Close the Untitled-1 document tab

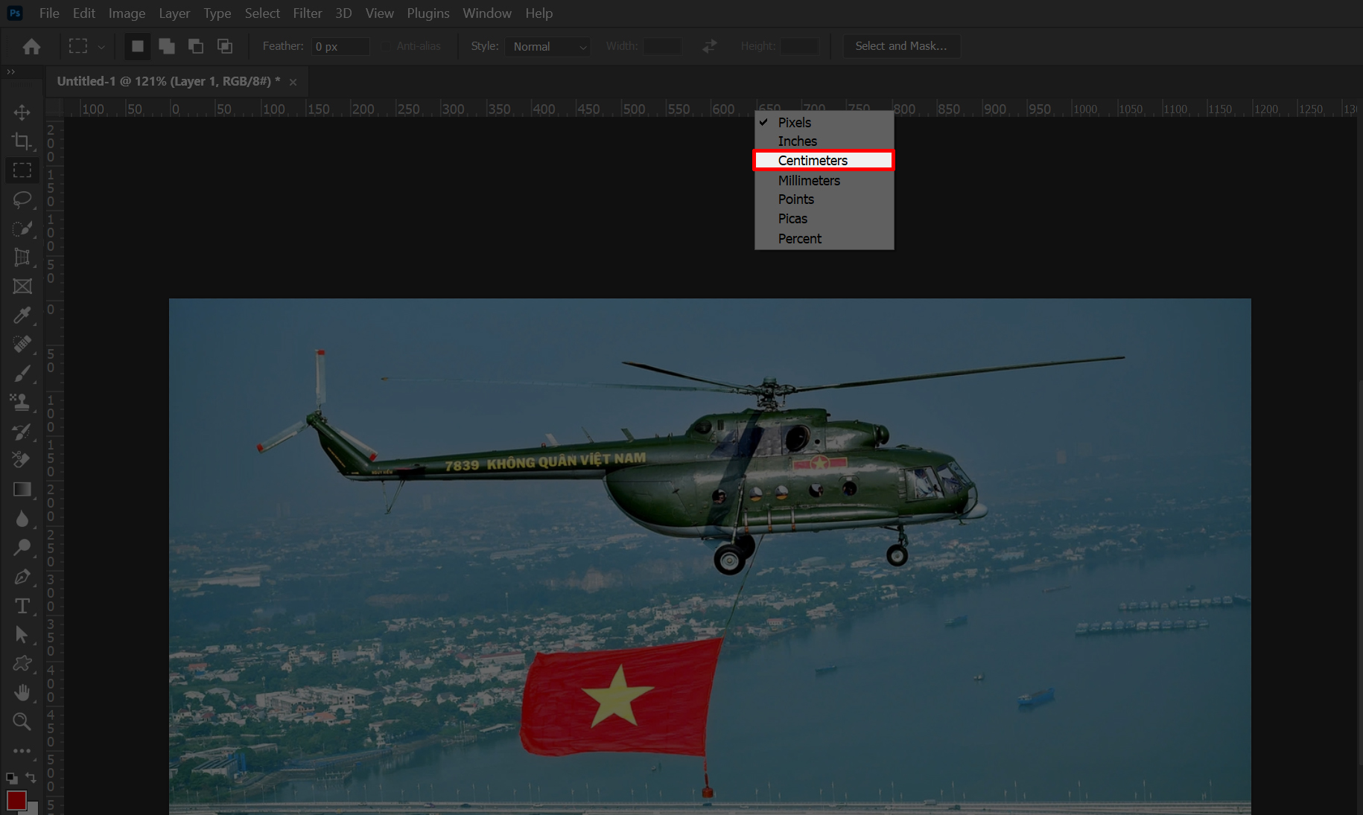(x=293, y=82)
